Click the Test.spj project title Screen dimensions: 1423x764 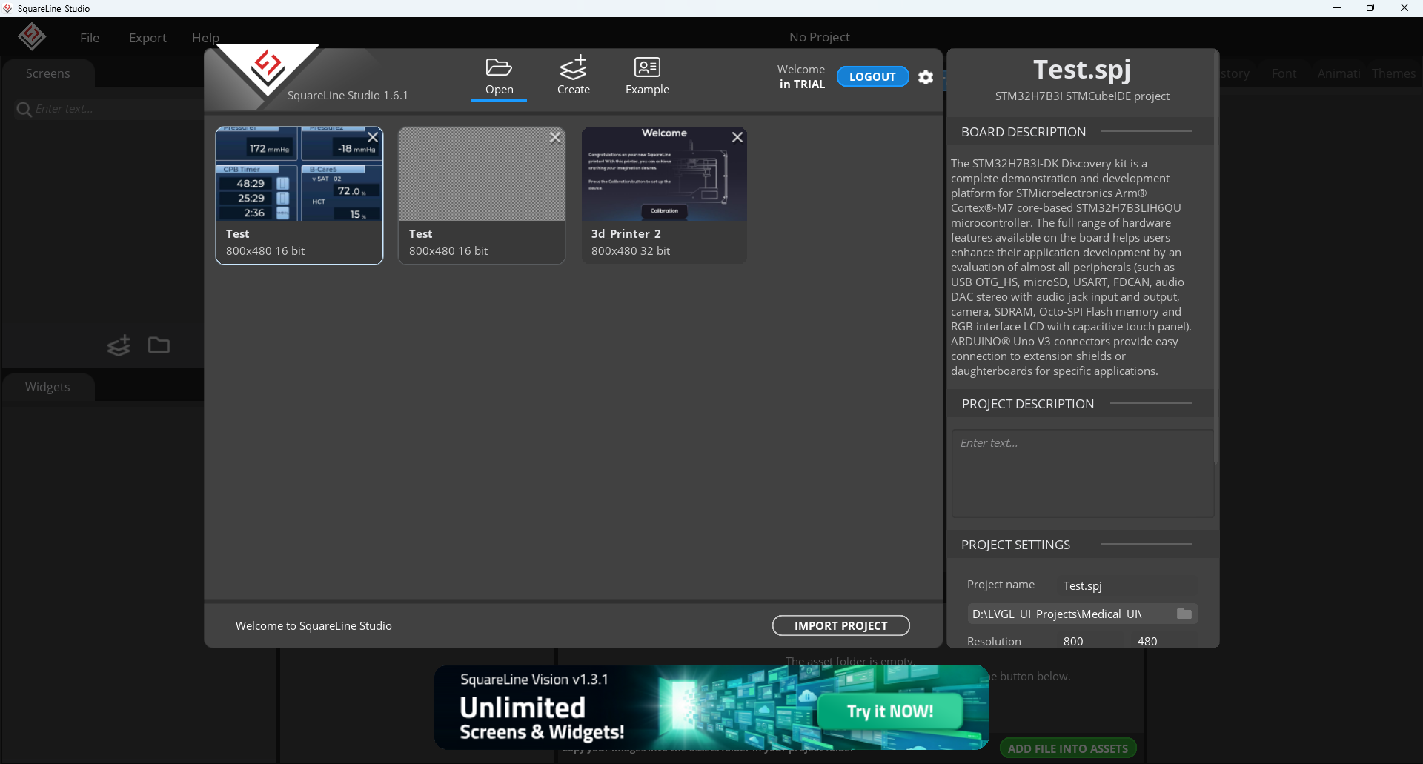point(1082,69)
